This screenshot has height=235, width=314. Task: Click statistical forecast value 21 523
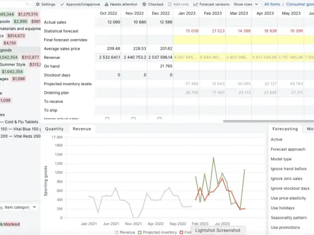click(x=218, y=31)
